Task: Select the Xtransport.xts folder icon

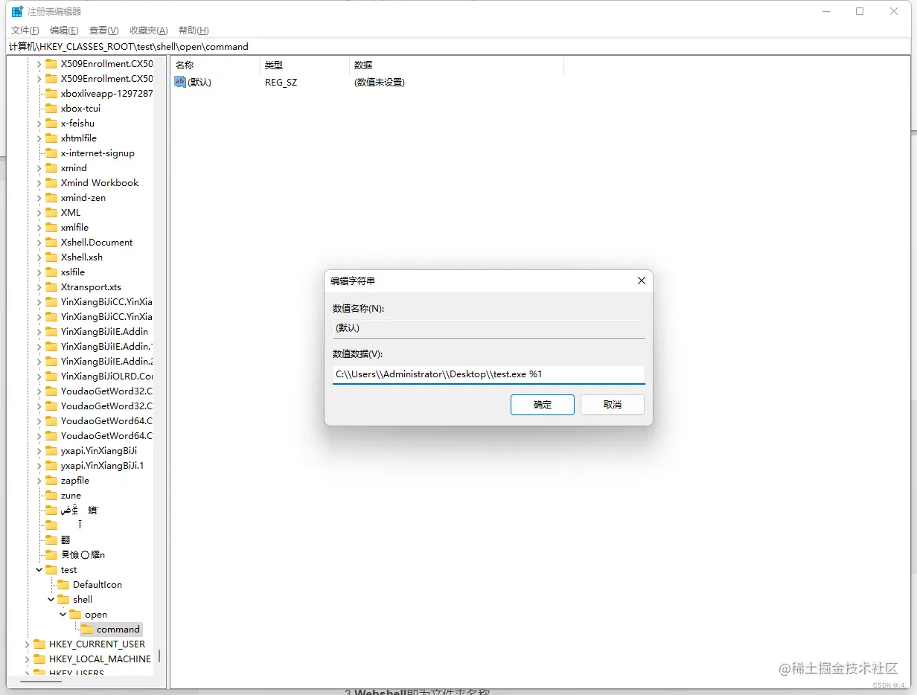Action: point(51,287)
